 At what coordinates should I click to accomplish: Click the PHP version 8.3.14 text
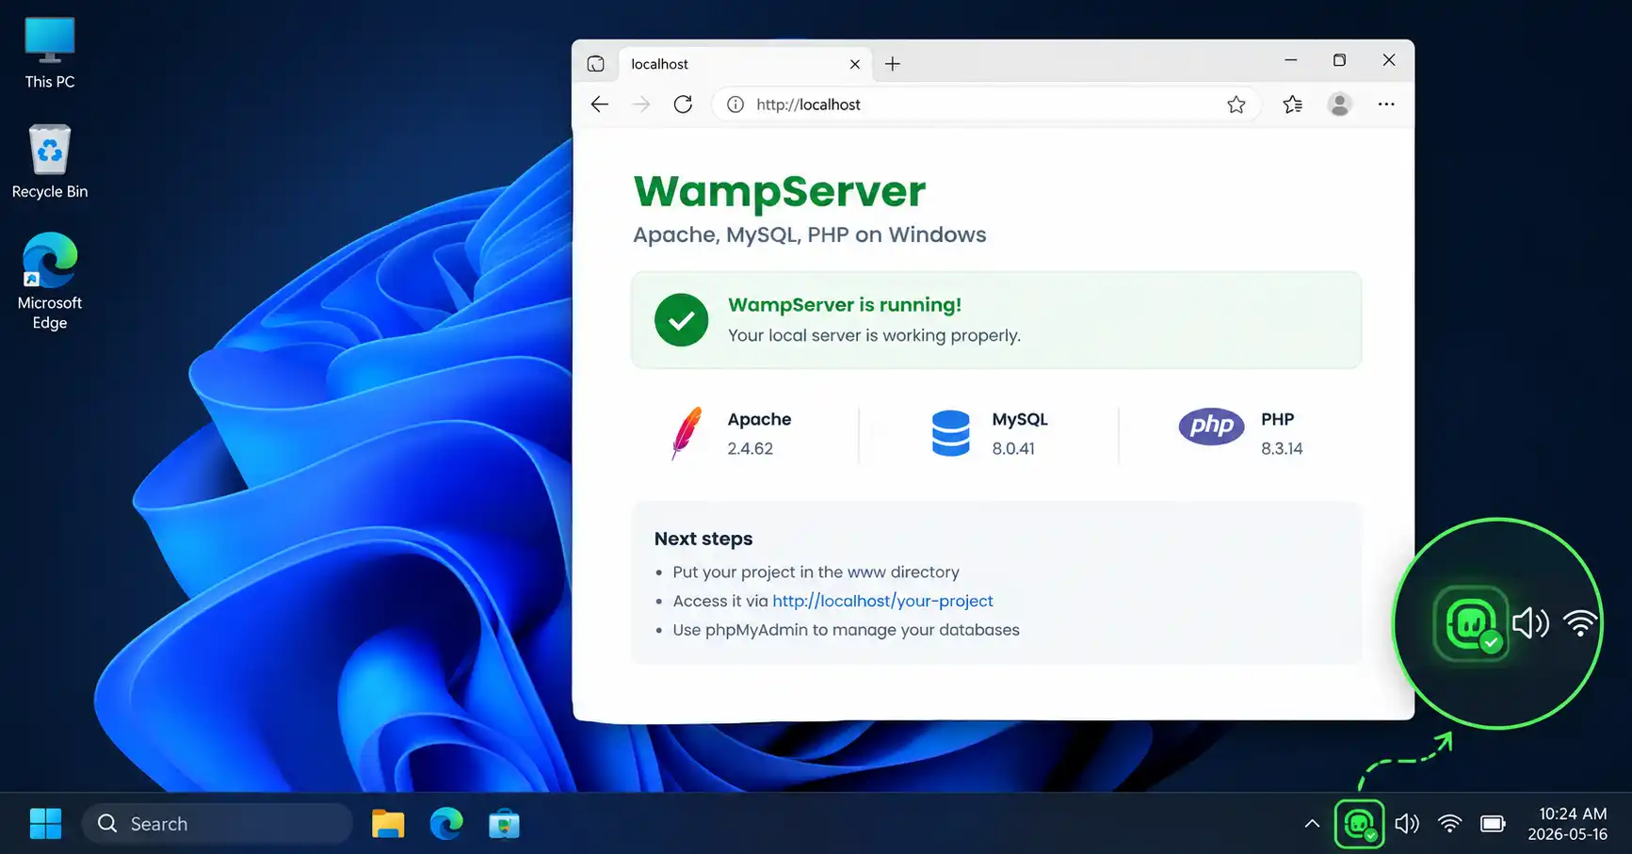pos(1282,448)
